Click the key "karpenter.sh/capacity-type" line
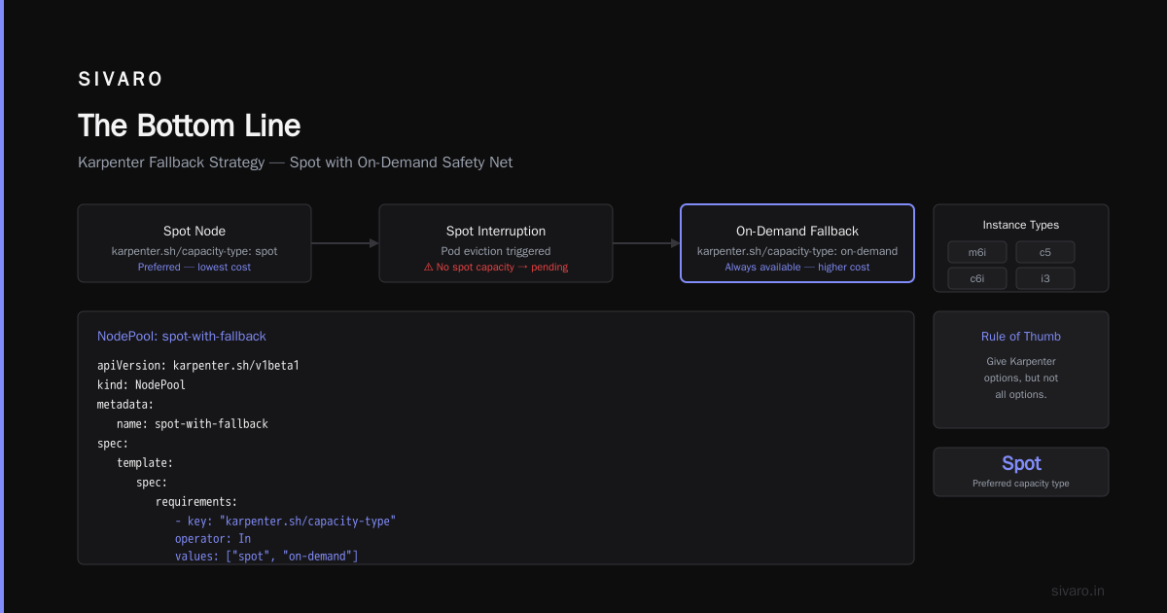Screen dimensions: 1167x613 click(286, 521)
